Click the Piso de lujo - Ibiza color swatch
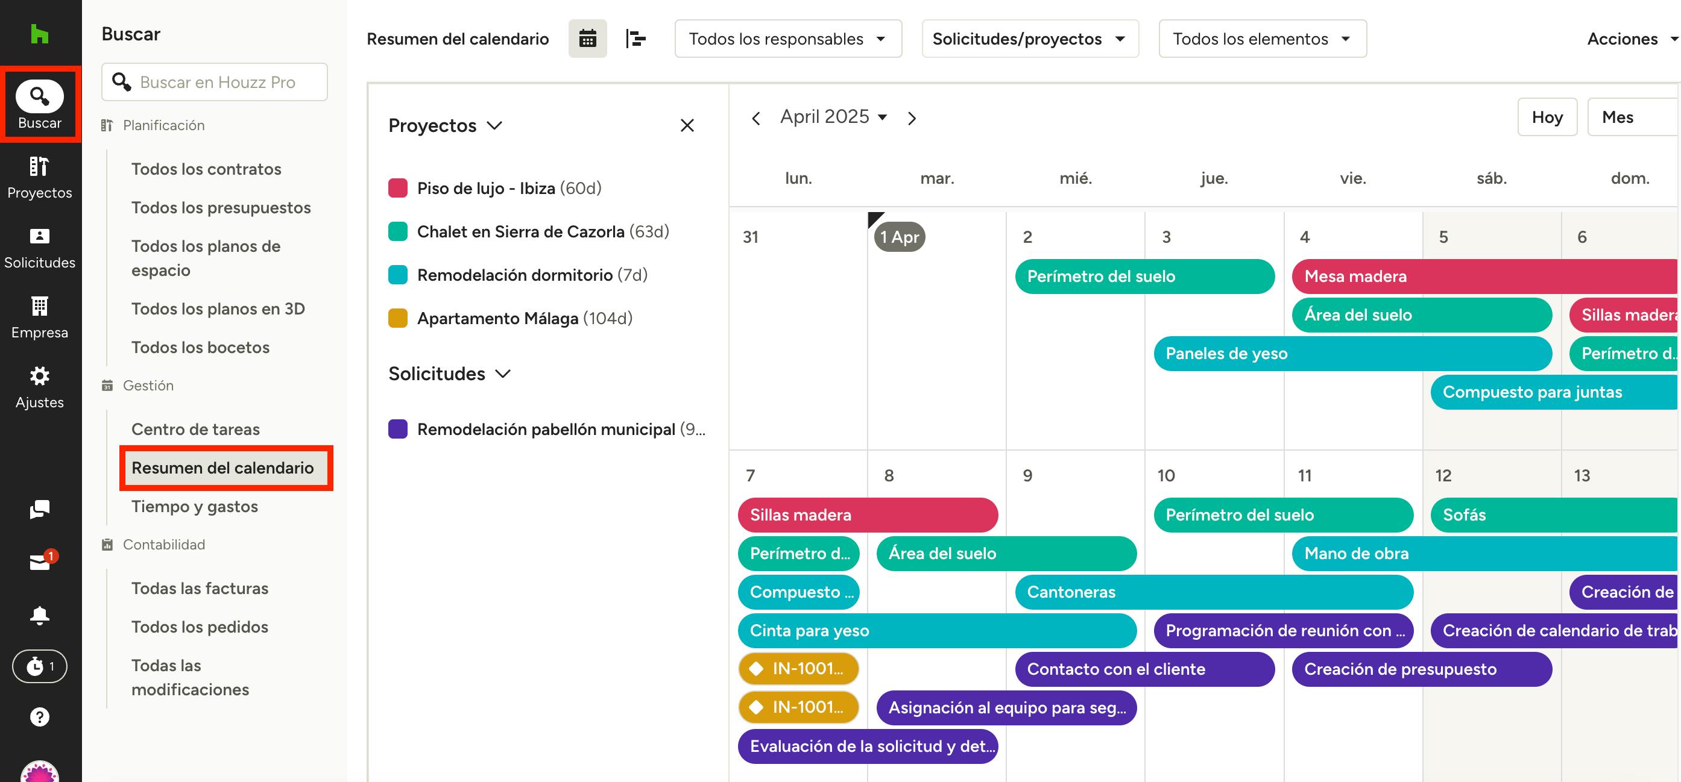The width and height of the screenshot is (1681, 782). 398,189
